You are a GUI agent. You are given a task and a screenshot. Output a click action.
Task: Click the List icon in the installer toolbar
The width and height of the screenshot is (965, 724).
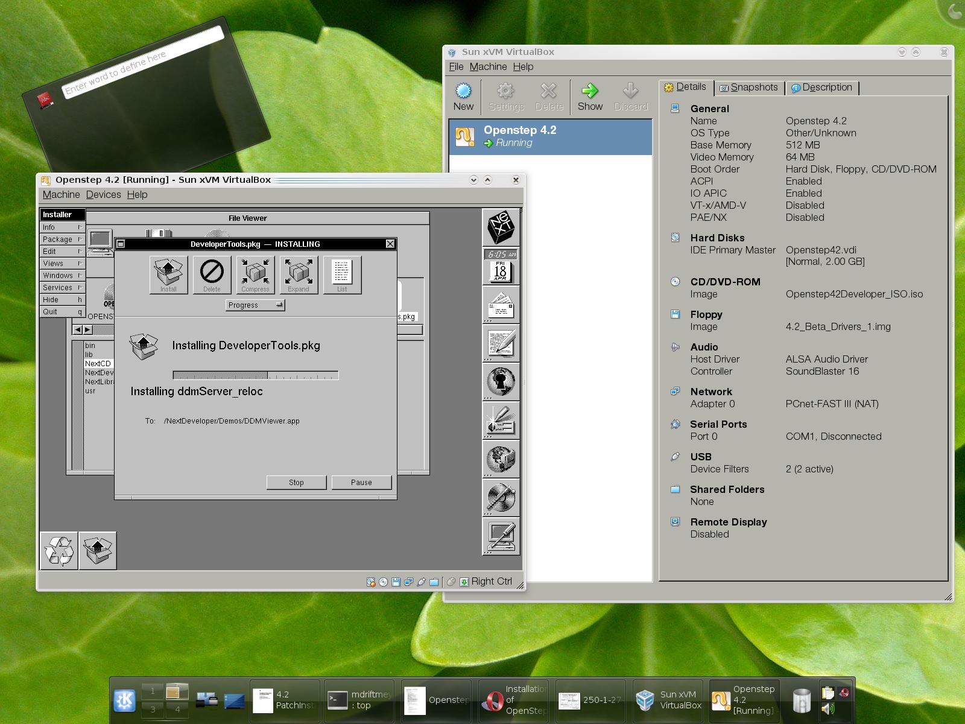(x=341, y=275)
